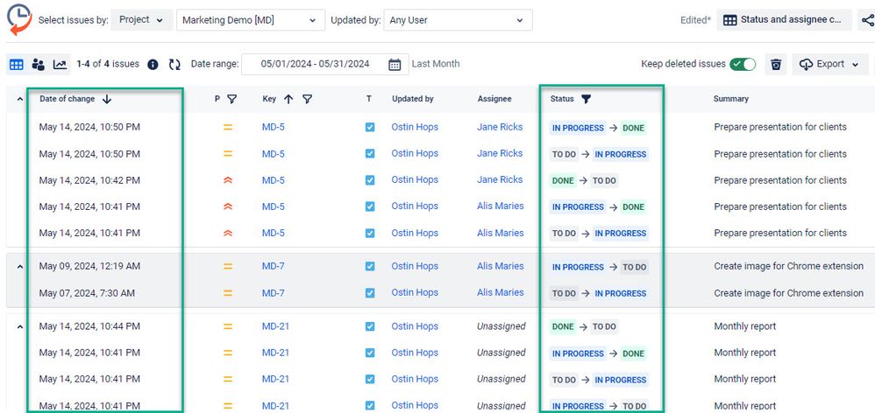Click Create image for Chrome extension, May 09 row

788,267
